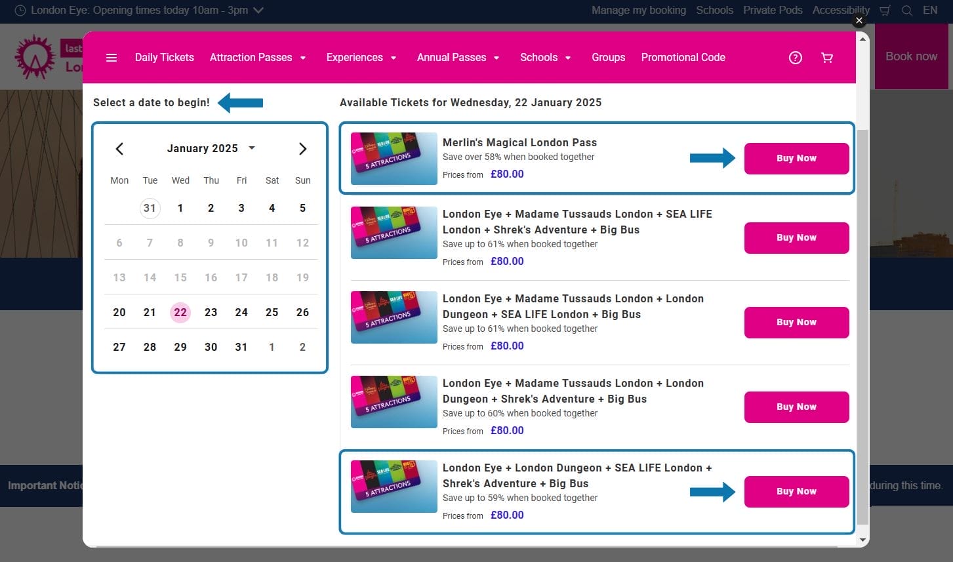Click the popup's vertical scrollbar
The image size is (953, 562).
[862, 328]
